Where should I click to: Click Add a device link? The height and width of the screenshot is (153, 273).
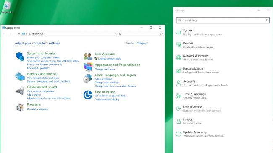(34, 95)
